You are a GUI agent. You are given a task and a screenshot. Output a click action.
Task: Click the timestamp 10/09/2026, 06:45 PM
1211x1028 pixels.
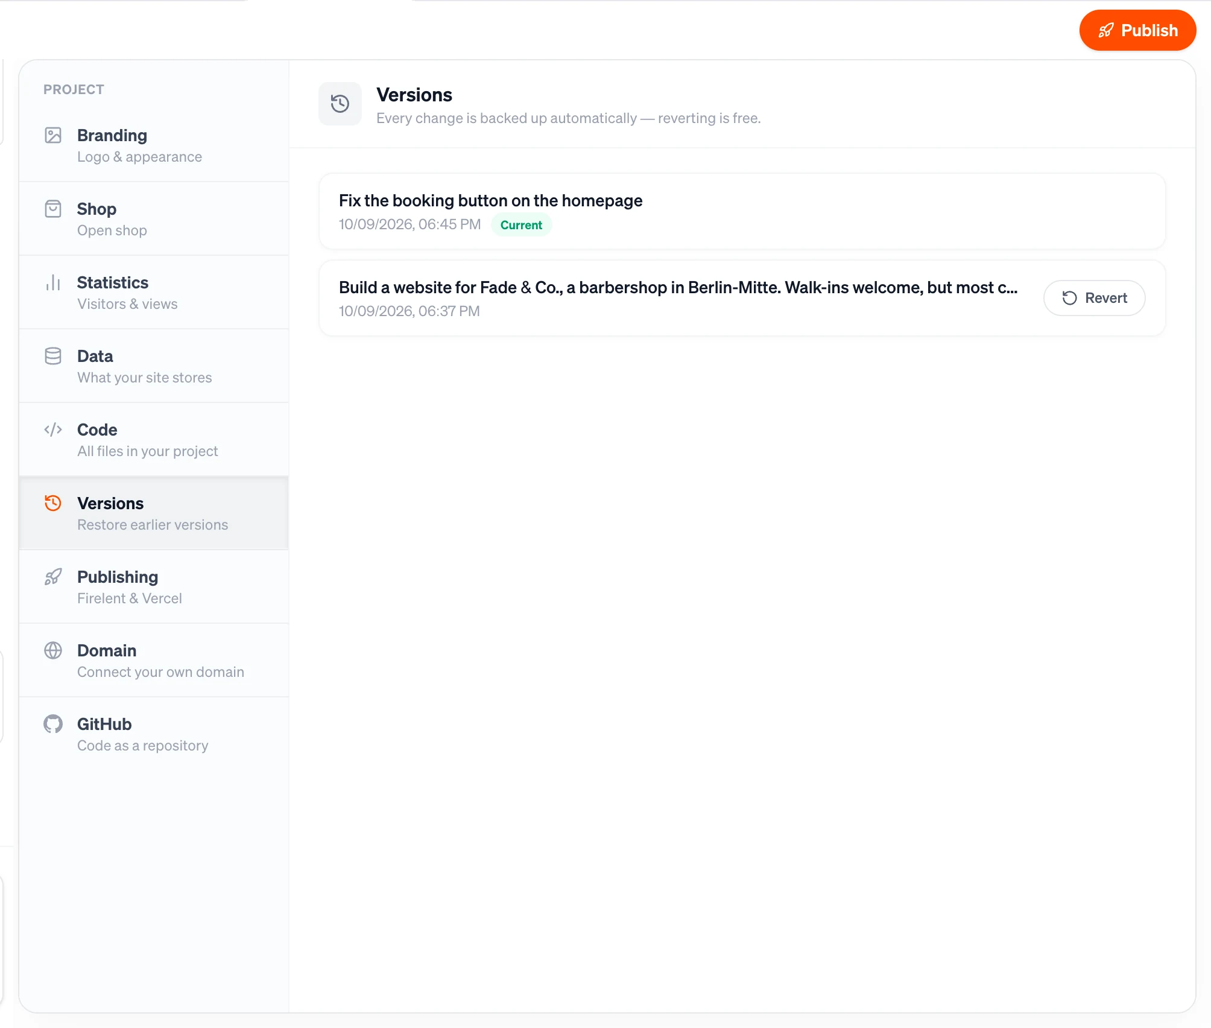tap(409, 224)
